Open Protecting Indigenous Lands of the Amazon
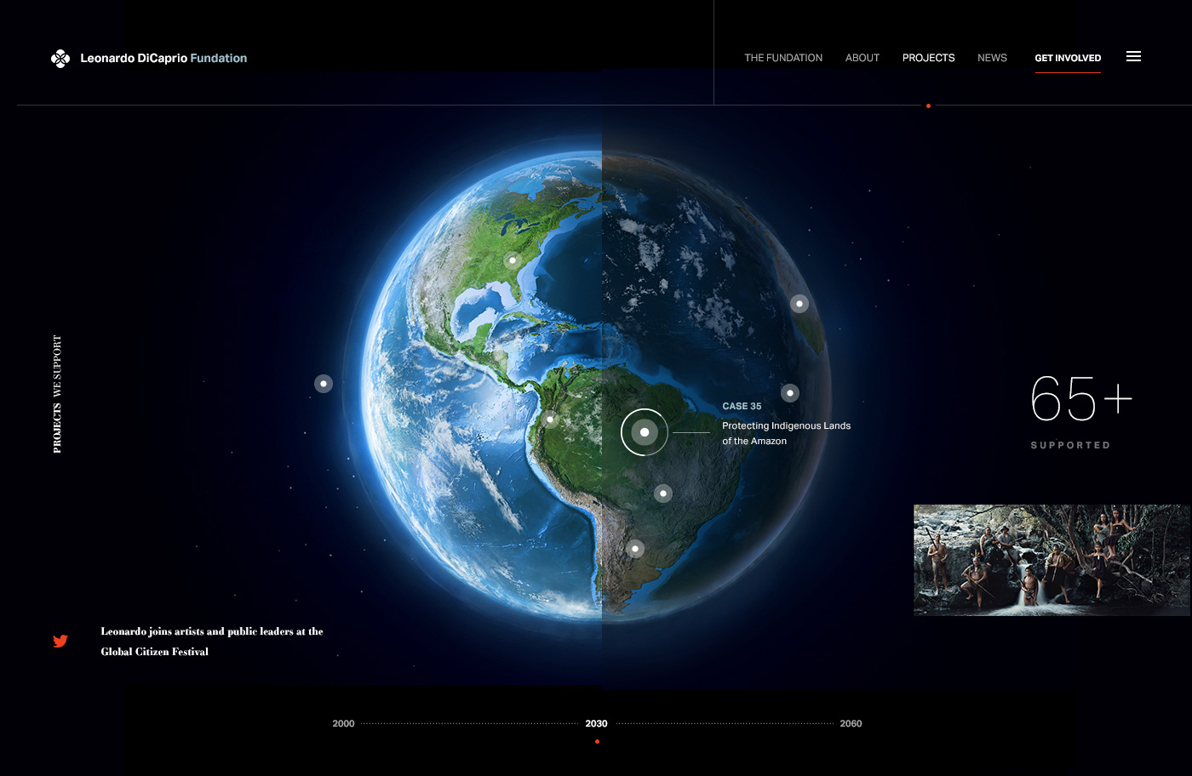 [786, 433]
